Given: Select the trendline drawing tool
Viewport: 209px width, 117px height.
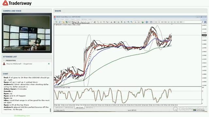Looking at the screenshot, I should pyautogui.click(x=91, y=22).
